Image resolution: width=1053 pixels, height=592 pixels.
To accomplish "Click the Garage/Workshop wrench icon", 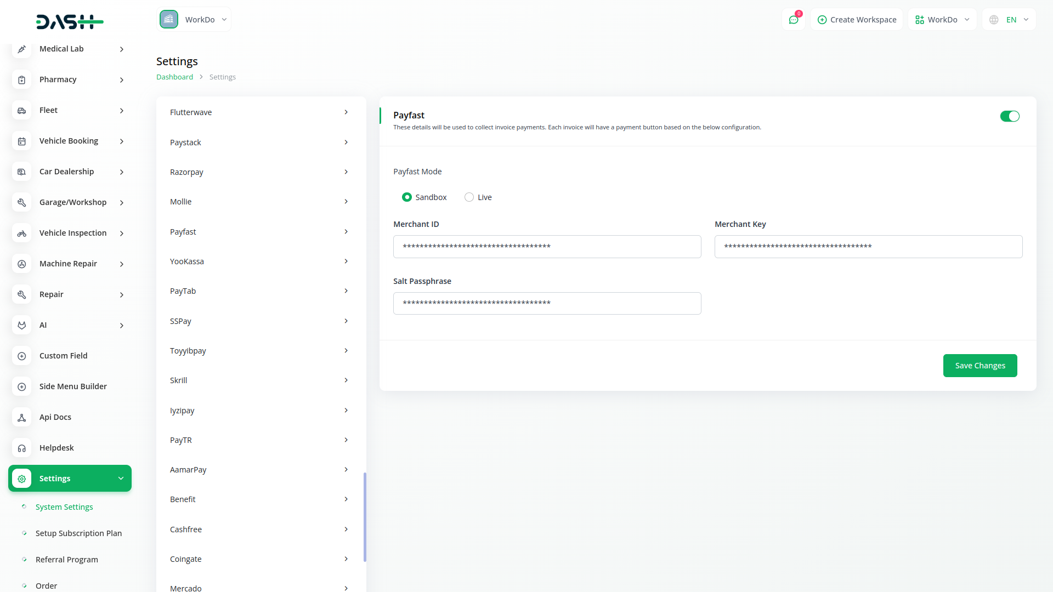I will point(21,202).
